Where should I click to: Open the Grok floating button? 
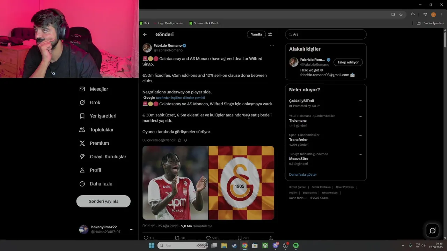[432, 230]
